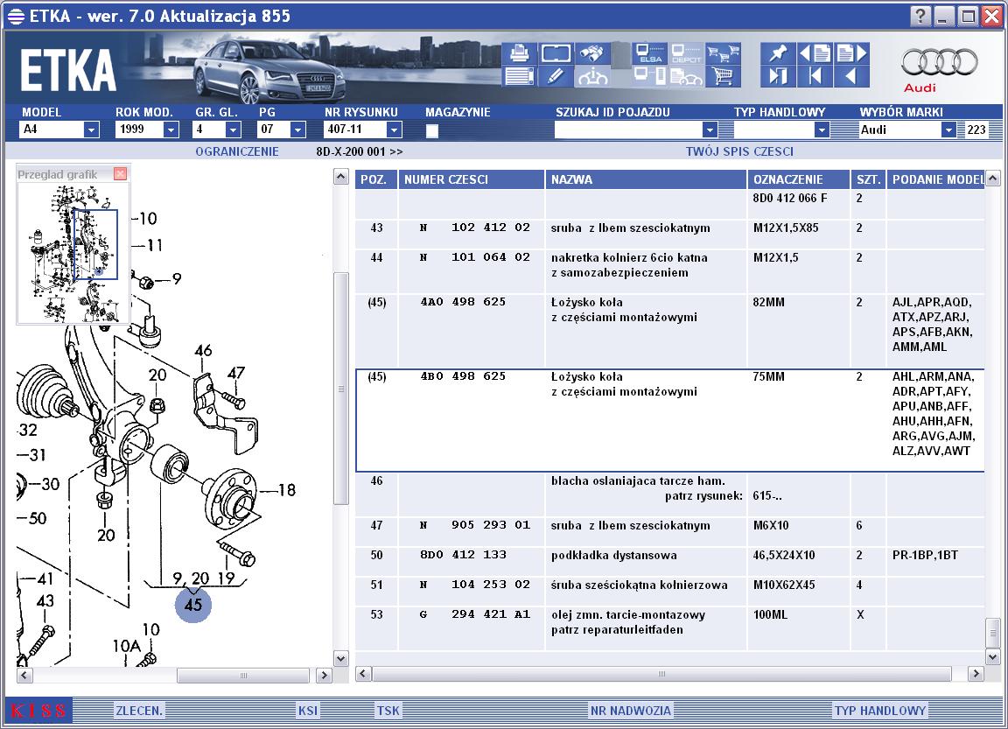This screenshot has width=1008, height=729.
Task: Click position 18 label in drawing
Action: click(x=287, y=490)
